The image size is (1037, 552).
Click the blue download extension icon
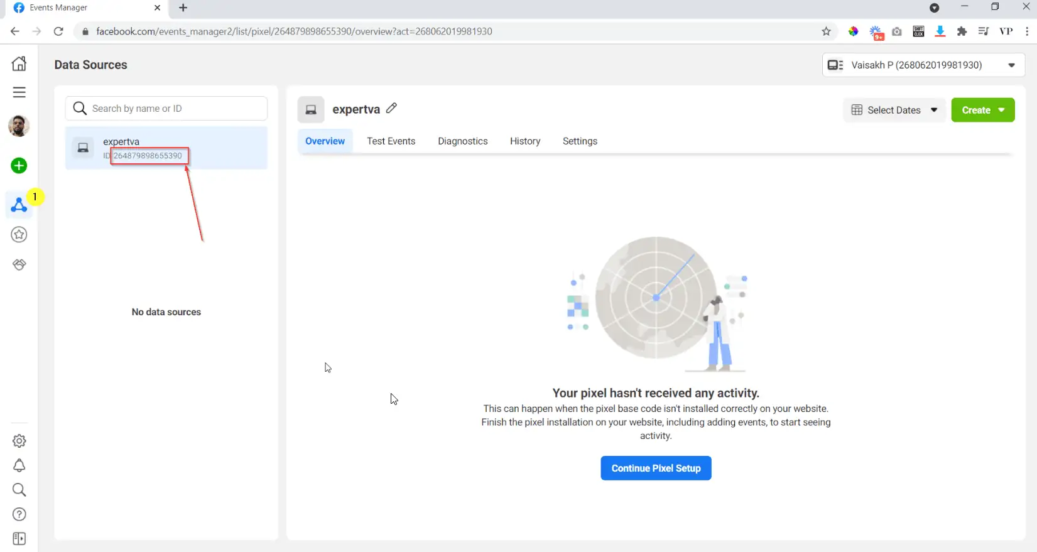point(940,31)
